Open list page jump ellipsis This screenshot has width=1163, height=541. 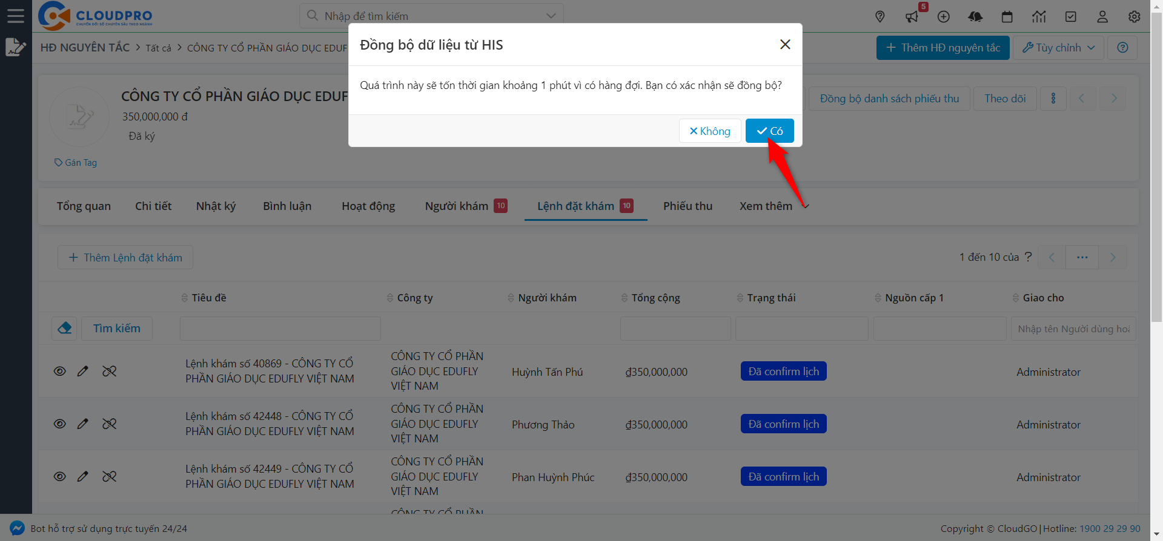coord(1082,257)
